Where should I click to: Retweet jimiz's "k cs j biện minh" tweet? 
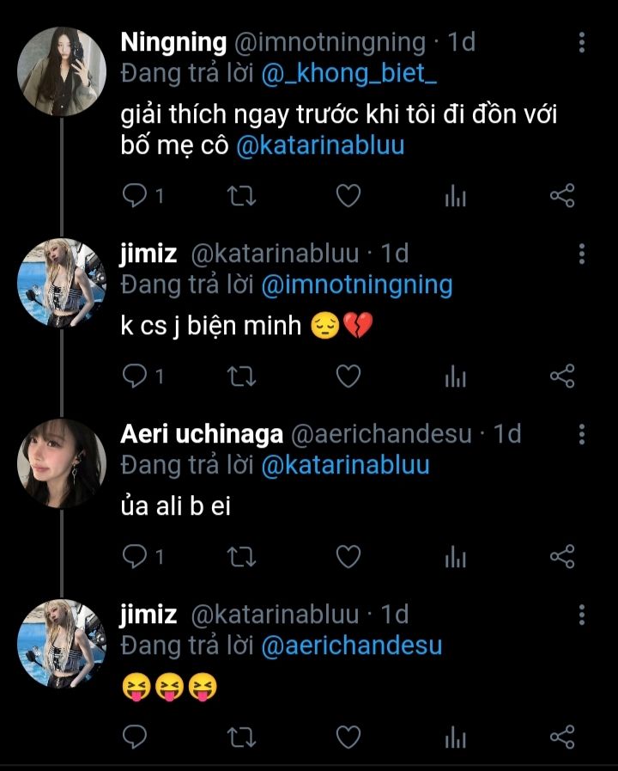pyautogui.click(x=244, y=376)
